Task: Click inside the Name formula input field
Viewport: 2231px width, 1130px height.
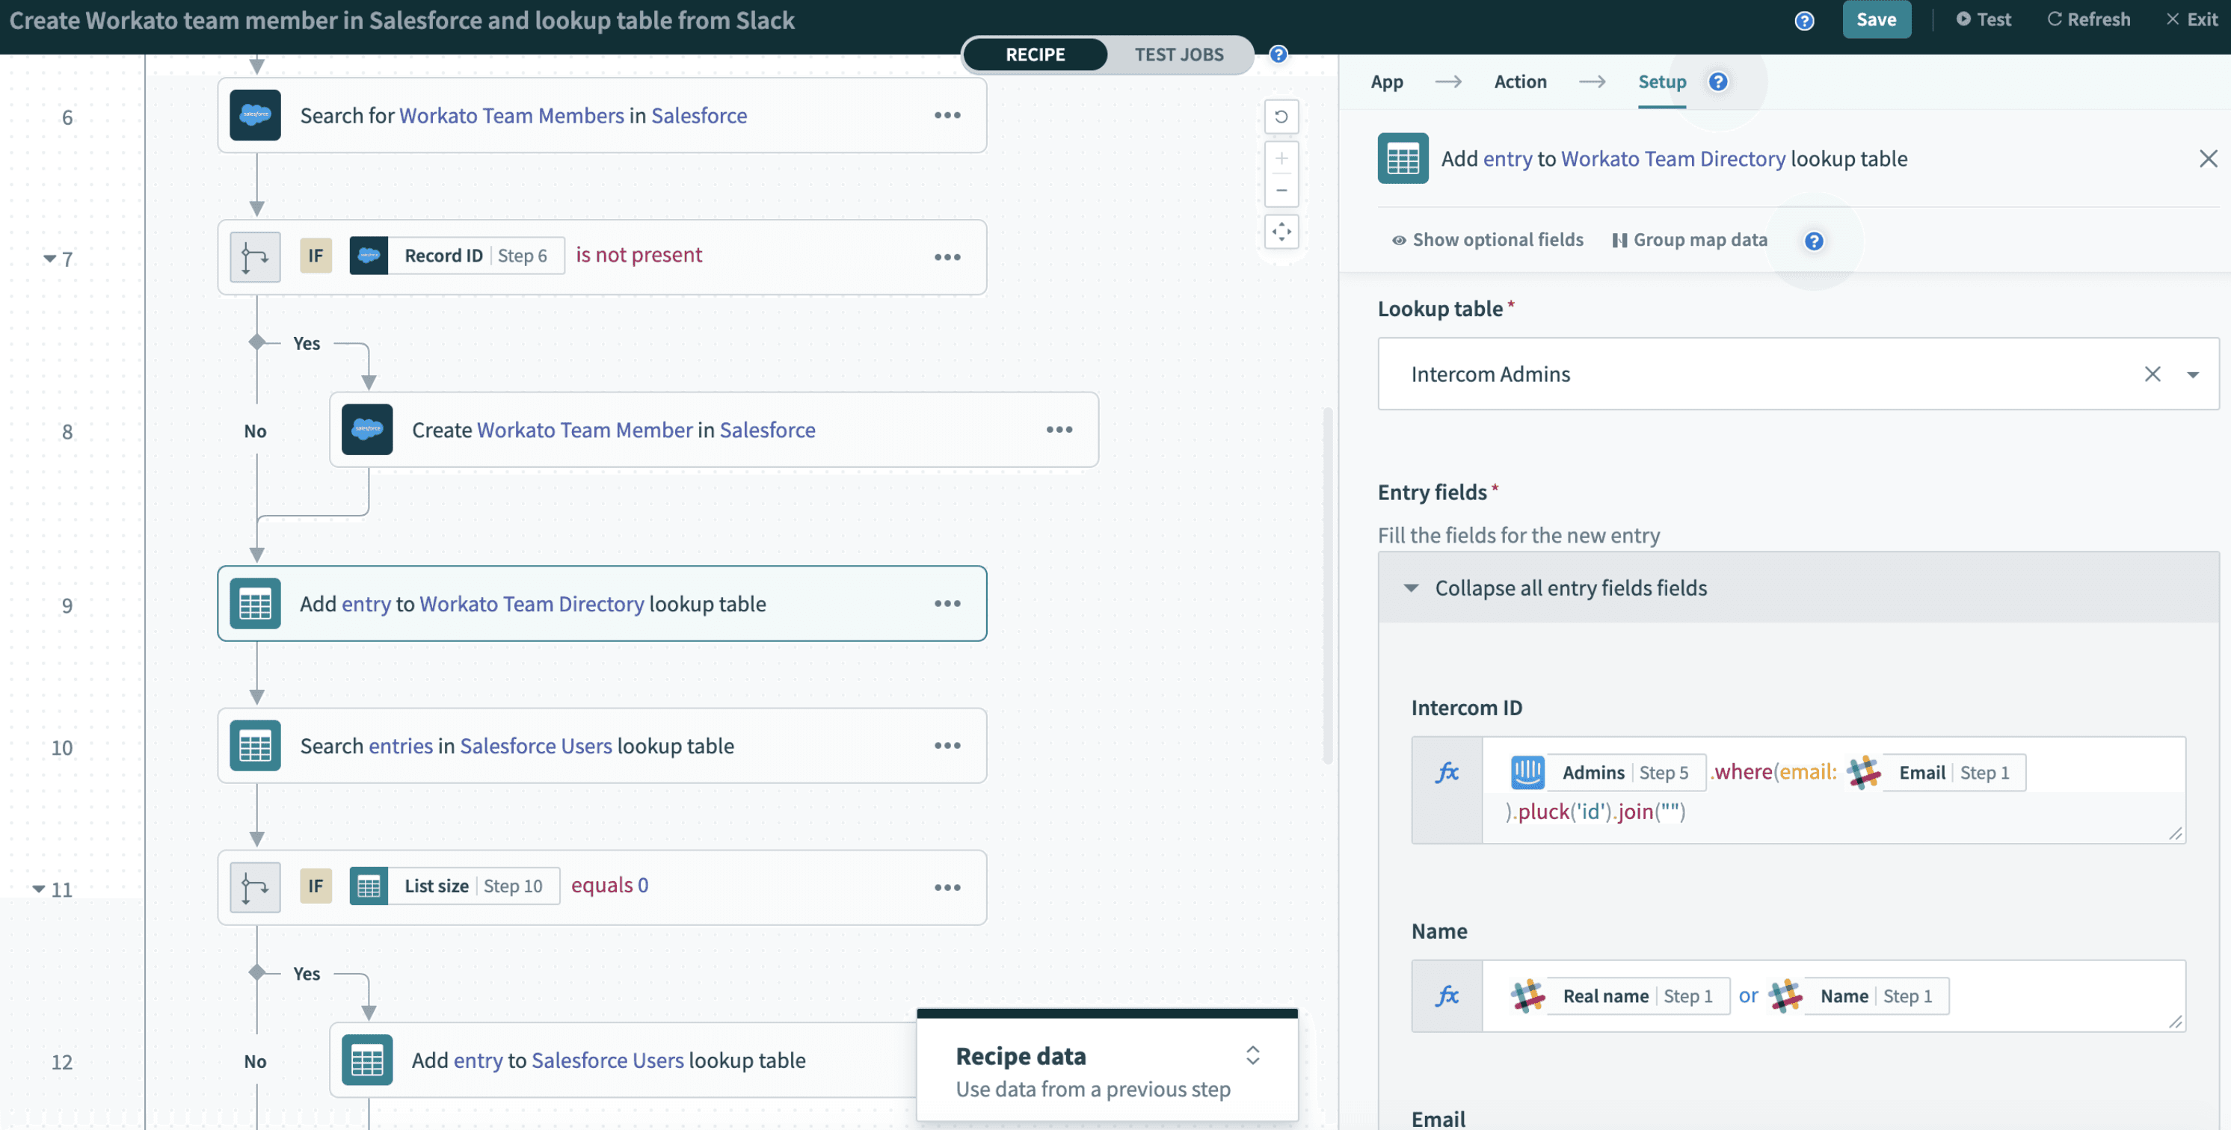Action: pos(1833,995)
